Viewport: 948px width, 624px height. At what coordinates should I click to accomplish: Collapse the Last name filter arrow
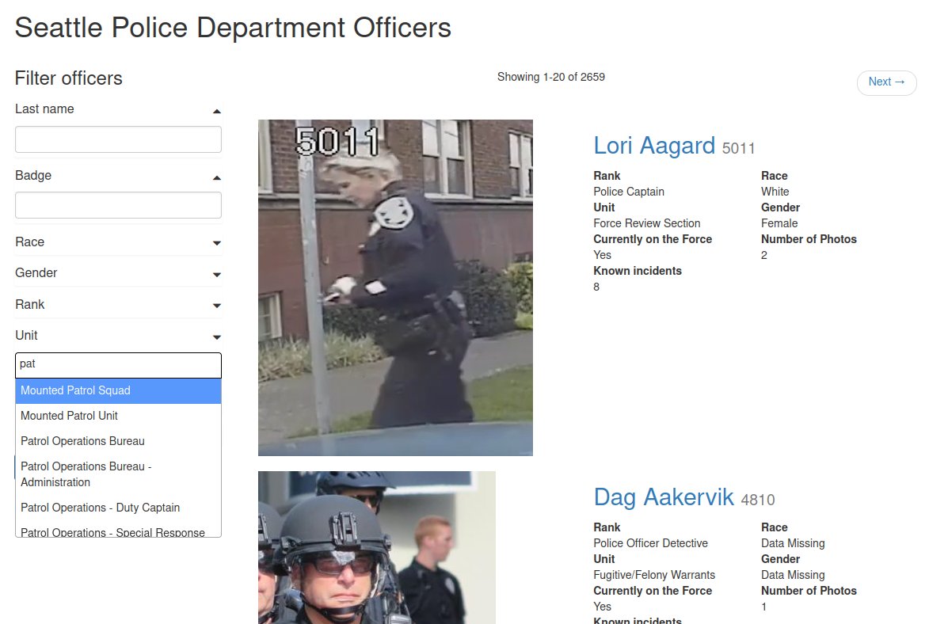click(217, 111)
